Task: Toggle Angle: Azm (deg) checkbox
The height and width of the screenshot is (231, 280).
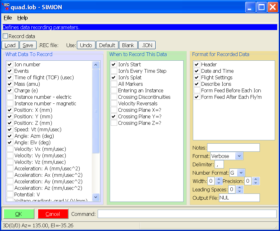Action: [x=10, y=136]
